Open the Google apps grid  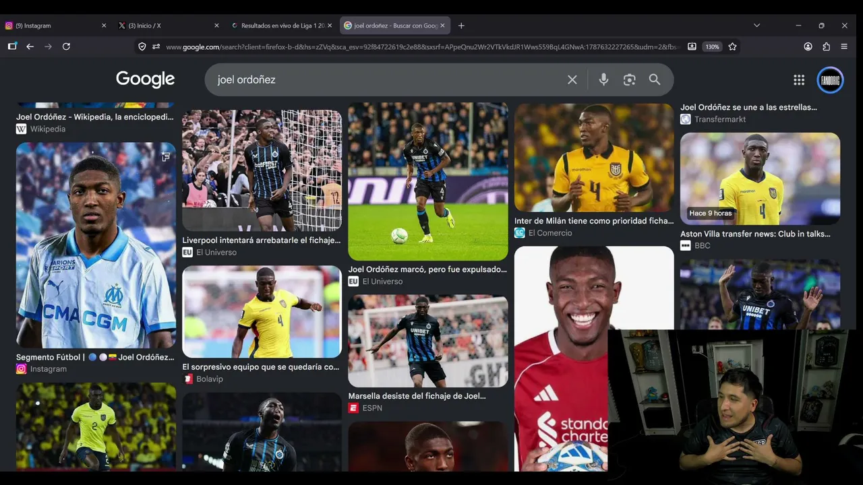799,80
